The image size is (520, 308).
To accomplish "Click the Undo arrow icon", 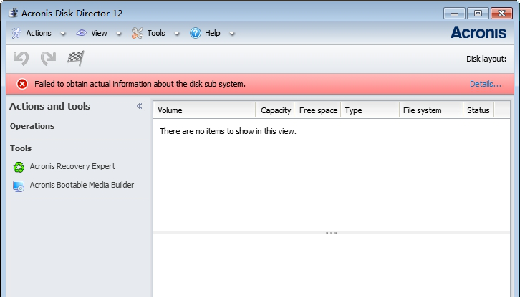I will coord(21,59).
